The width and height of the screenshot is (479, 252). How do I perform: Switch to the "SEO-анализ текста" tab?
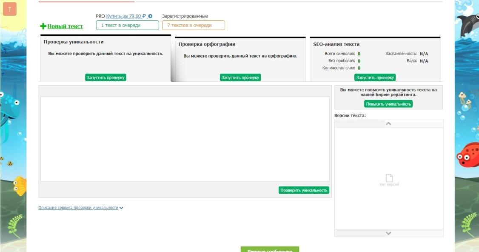(x=336, y=44)
